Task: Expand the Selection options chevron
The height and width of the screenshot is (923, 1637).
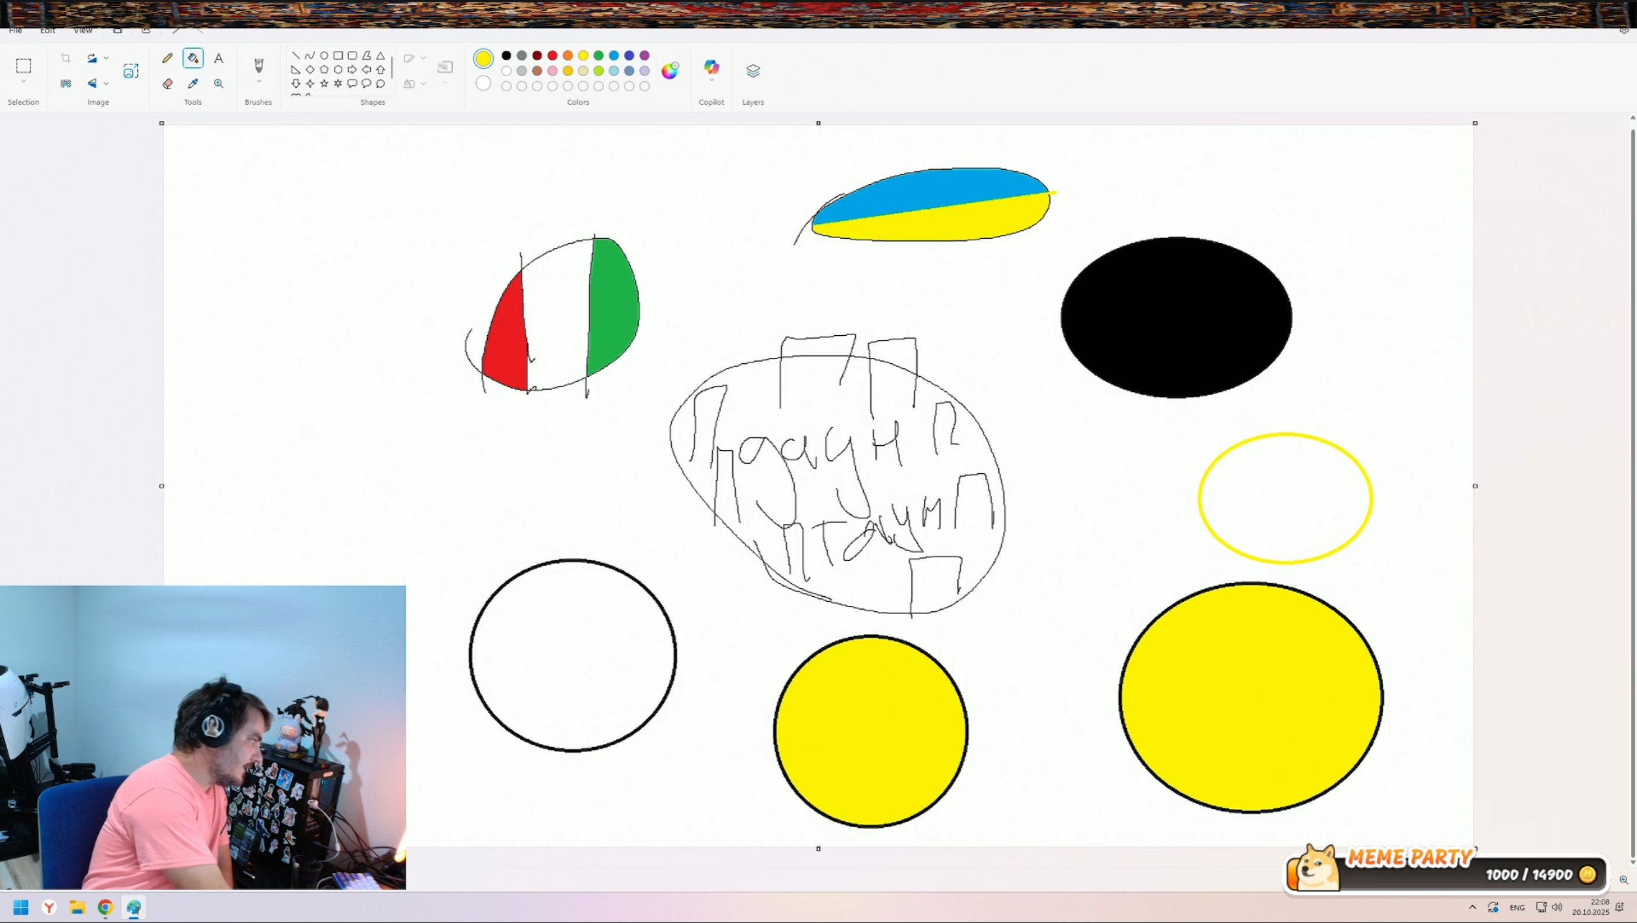Action: (23, 81)
